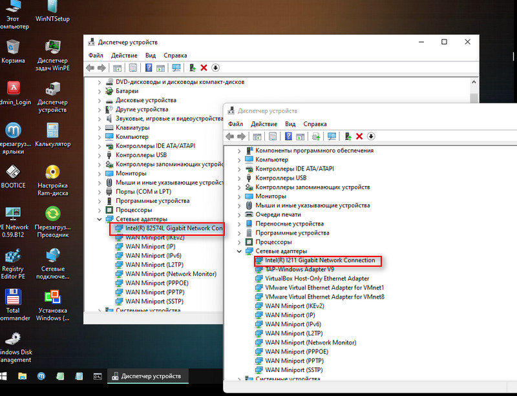Click blue question-mark help icon in back window
Viewport: 517px width, 396px height.
pos(149,68)
